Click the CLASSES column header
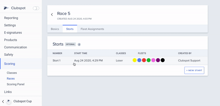This screenshot has width=220, height=106. point(121,53)
